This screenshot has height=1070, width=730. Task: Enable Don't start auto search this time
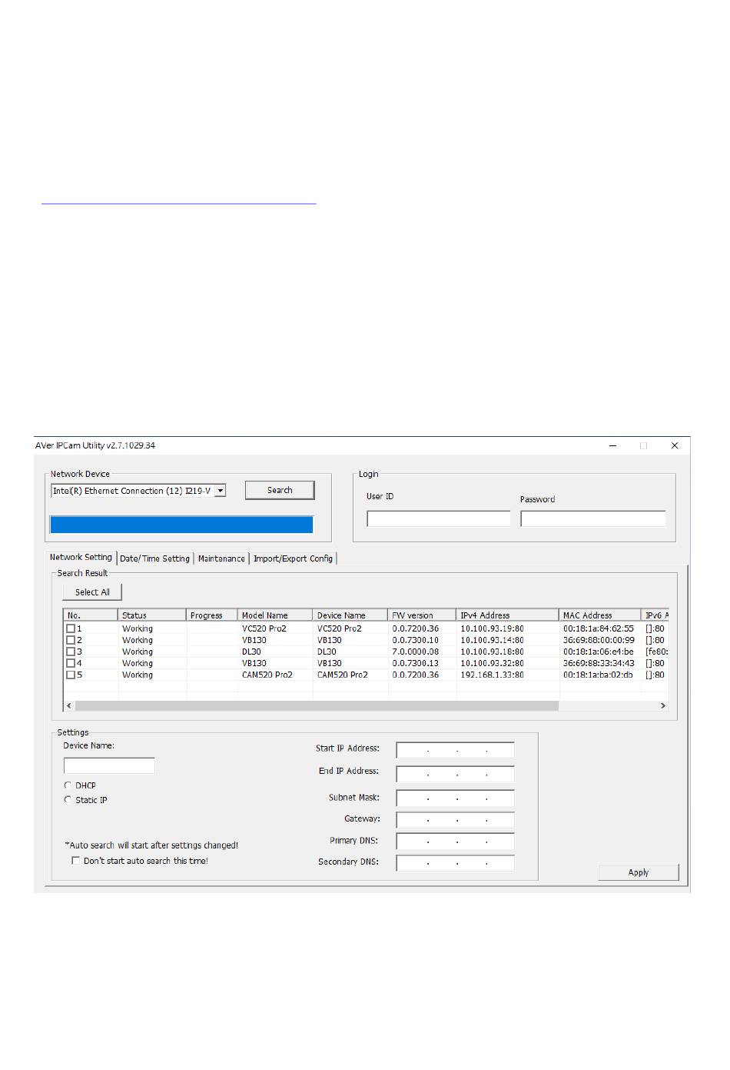click(75, 861)
